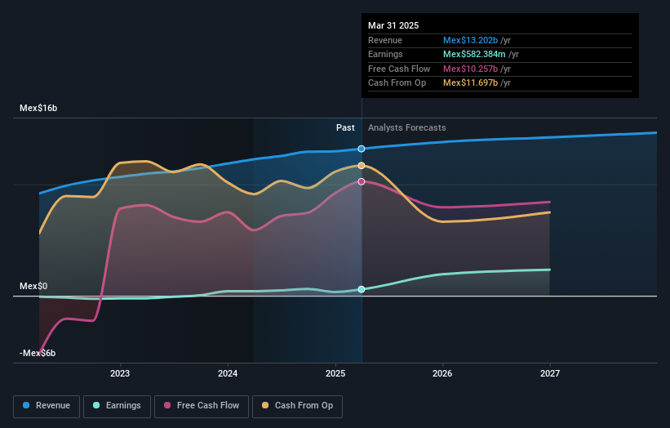Click the Mex$13.202b revenue value
The width and height of the screenshot is (670, 428).
click(x=470, y=40)
